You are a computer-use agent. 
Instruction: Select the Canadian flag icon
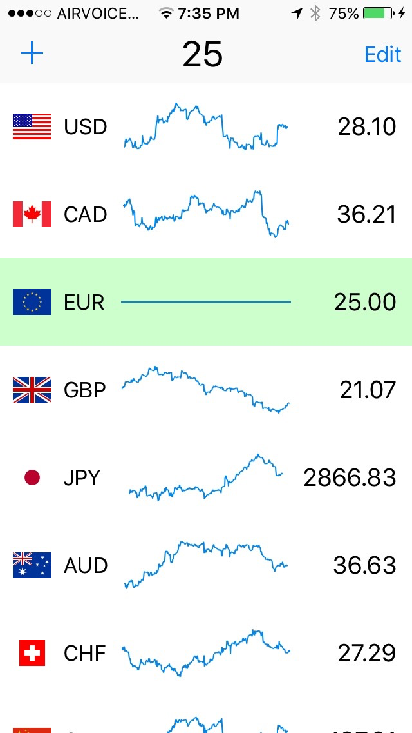pos(32,215)
